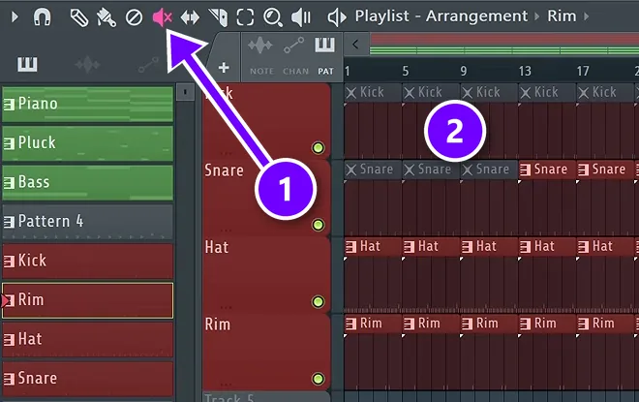
Task: Click the Playlist - Arrangement title
Action: (441, 16)
